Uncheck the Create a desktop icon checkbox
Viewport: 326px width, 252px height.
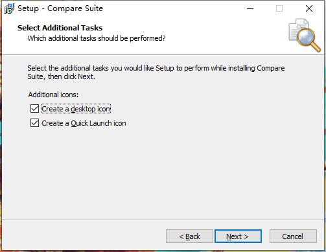click(x=34, y=109)
